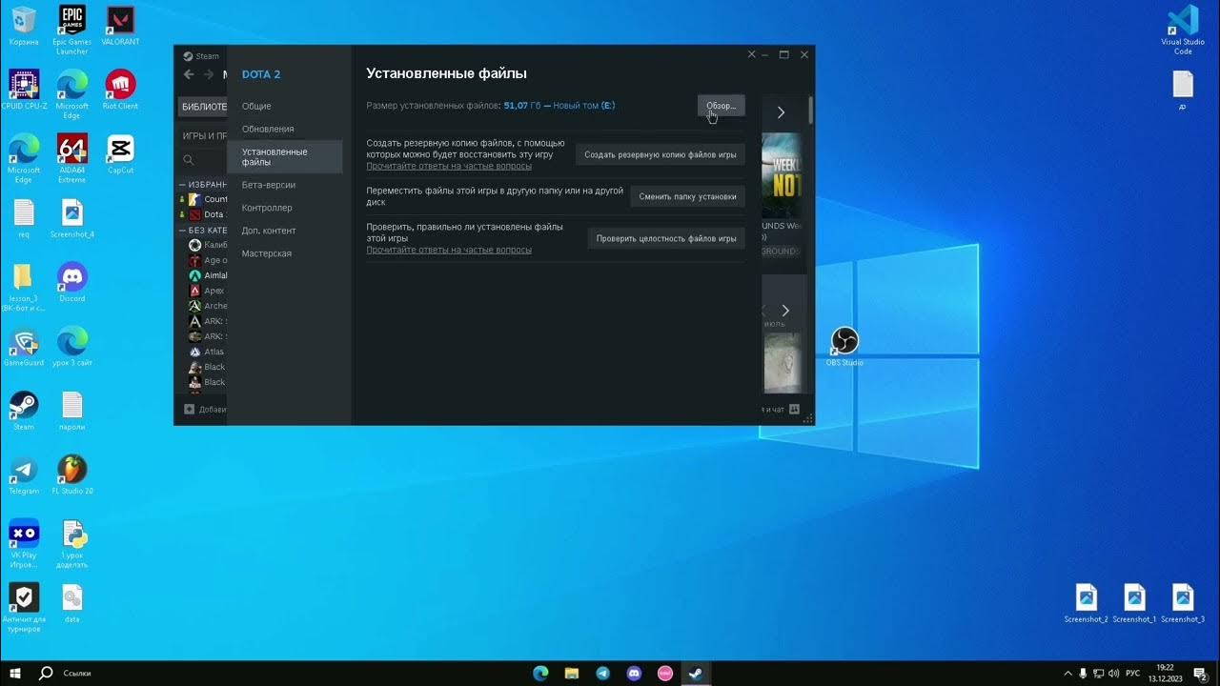Open OBS Studio desktop shortcut
Screen dimensions: 1220x686
coord(844,347)
